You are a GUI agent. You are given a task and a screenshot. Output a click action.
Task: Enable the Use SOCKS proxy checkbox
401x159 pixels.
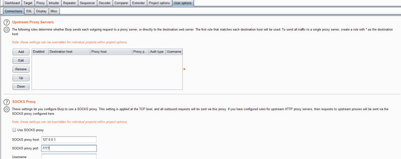14,130
